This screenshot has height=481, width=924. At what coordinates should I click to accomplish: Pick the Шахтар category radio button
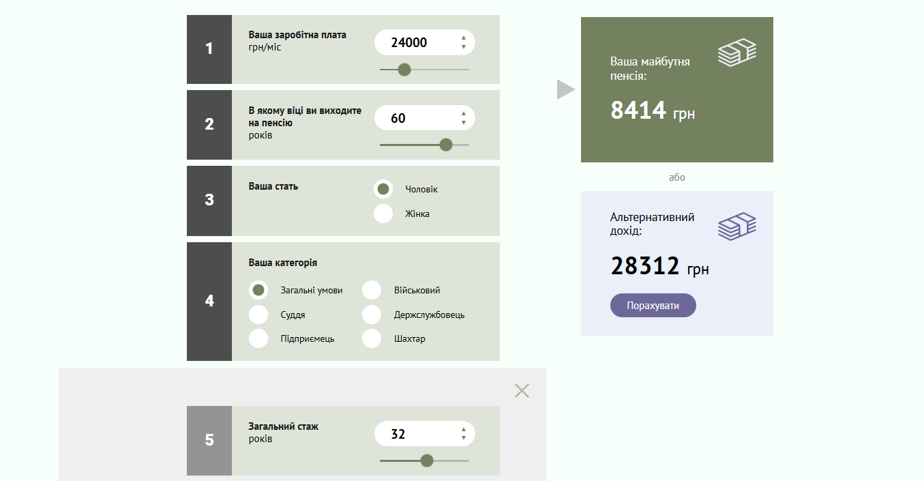click(372, 338)
